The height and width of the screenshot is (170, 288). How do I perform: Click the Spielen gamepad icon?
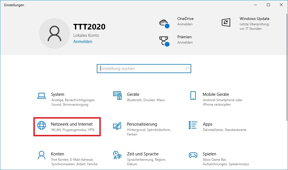pyautogui.click(x=193, y=155)
